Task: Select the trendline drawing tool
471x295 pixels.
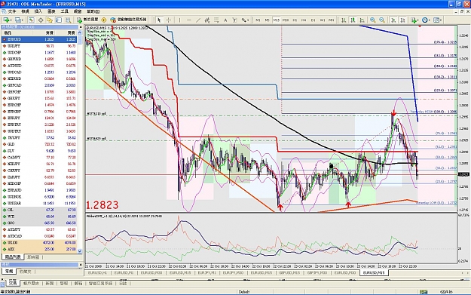Action: click(198, 20)
